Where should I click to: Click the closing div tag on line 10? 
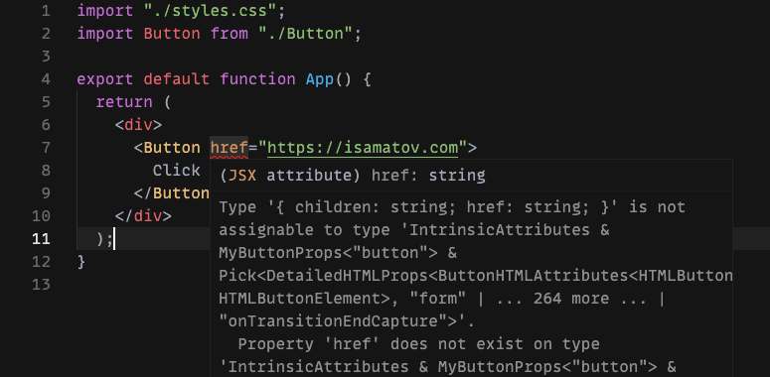(143, 215)
